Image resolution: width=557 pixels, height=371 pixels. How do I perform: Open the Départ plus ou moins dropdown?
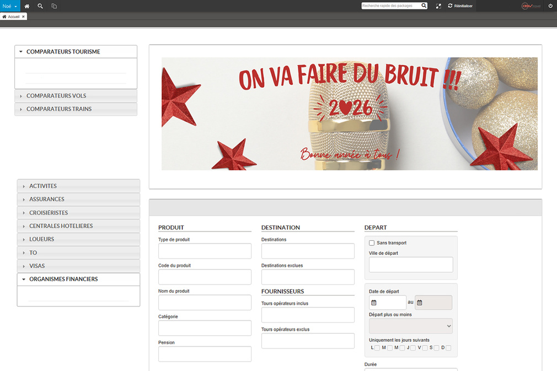[410, 326]
